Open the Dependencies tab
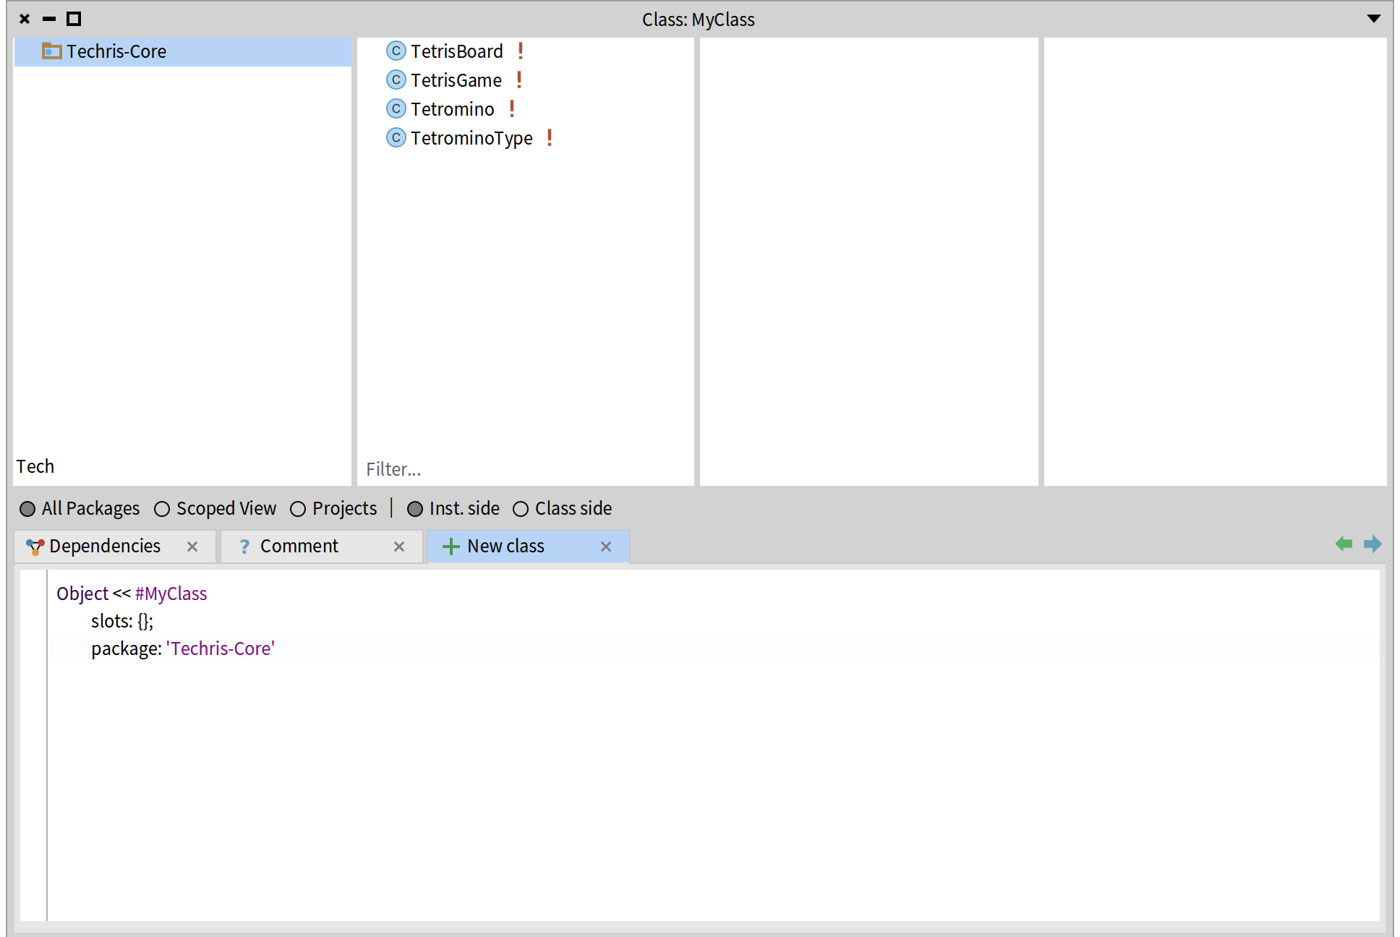This screenshot has height=937, width=1400. (105, 547)
